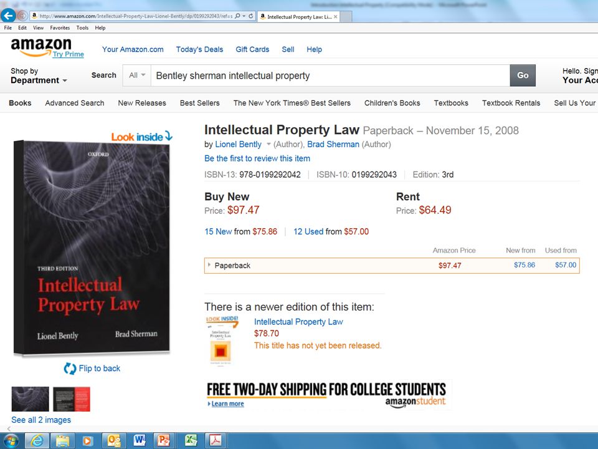Click the Flip to back rotate icon
This screenshot has width=598, height=449.
tap(70, 369)
